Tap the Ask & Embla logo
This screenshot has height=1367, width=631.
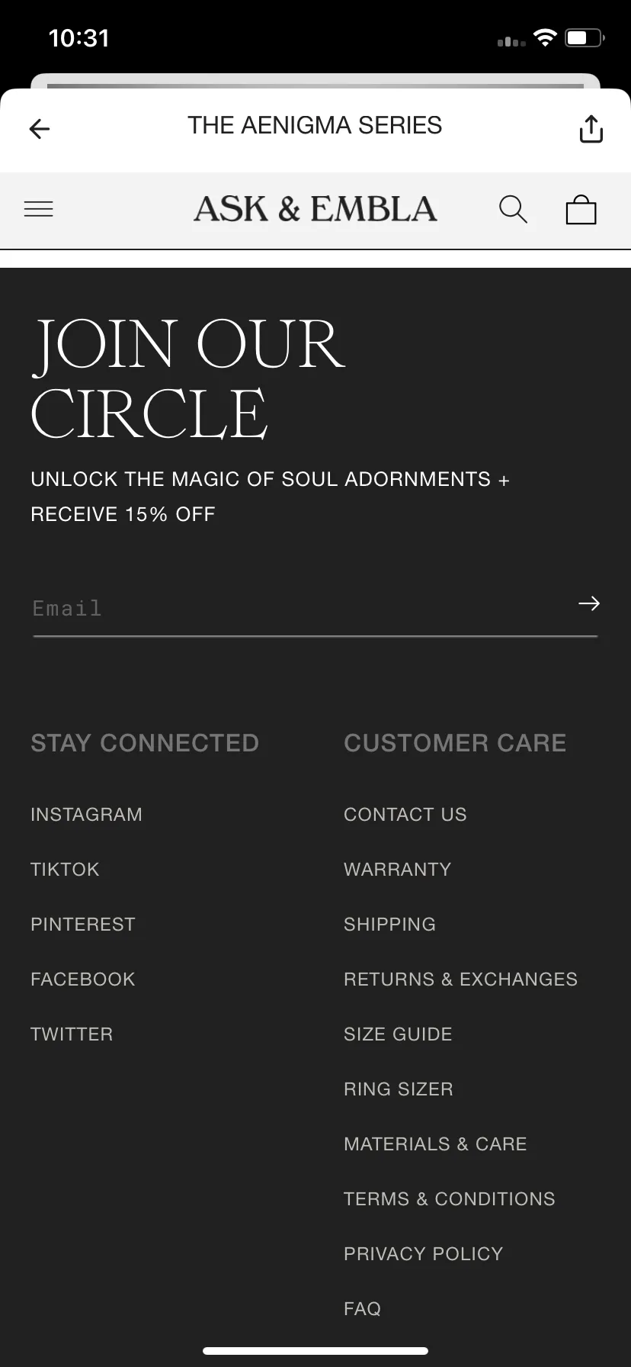315,209
